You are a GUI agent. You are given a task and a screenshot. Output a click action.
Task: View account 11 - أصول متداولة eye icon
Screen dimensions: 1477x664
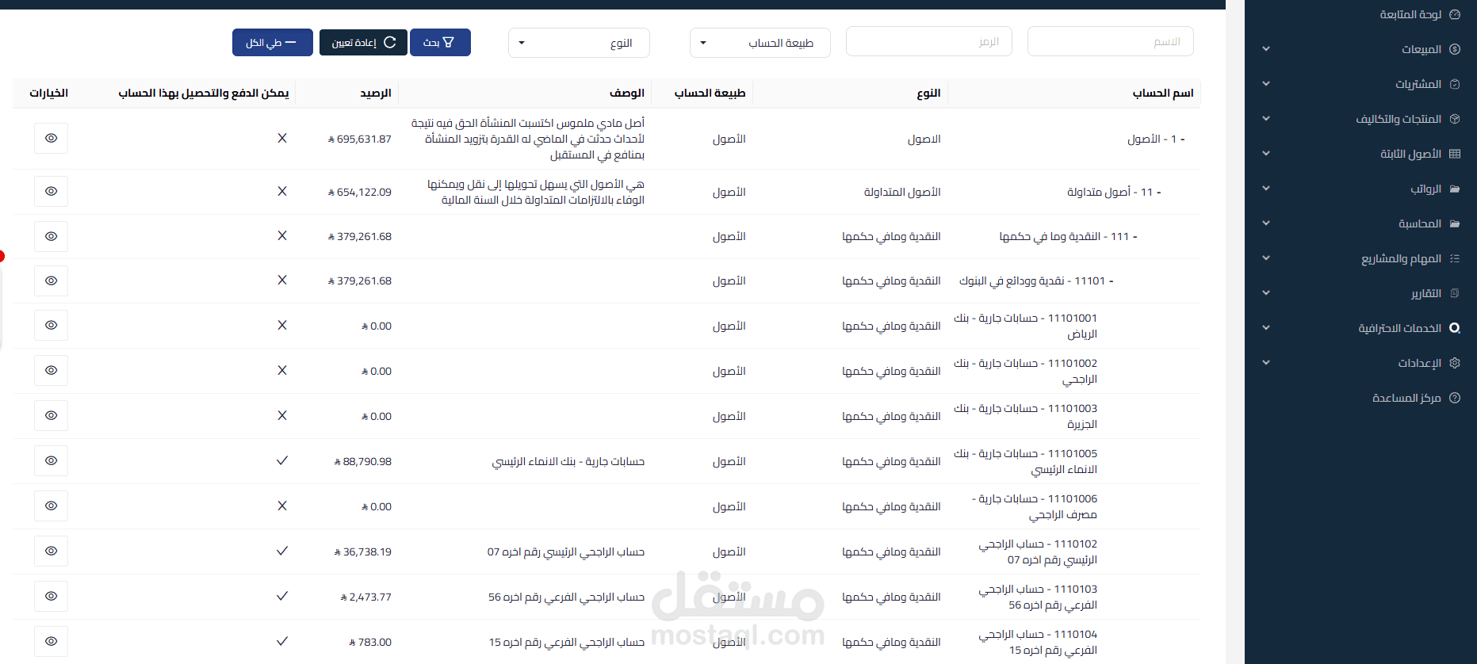pyautogui.click(x=52, y=191)
